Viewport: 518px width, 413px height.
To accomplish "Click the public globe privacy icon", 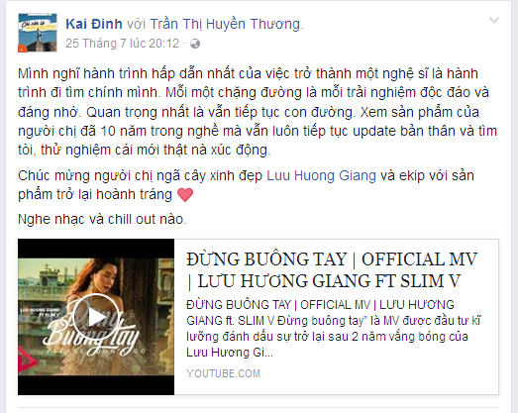I will (x=195, y=44).
